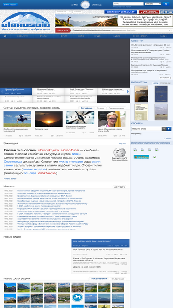173x308 pixels.
Task: Open the Навигация dropdown
Action: [63, 12]
